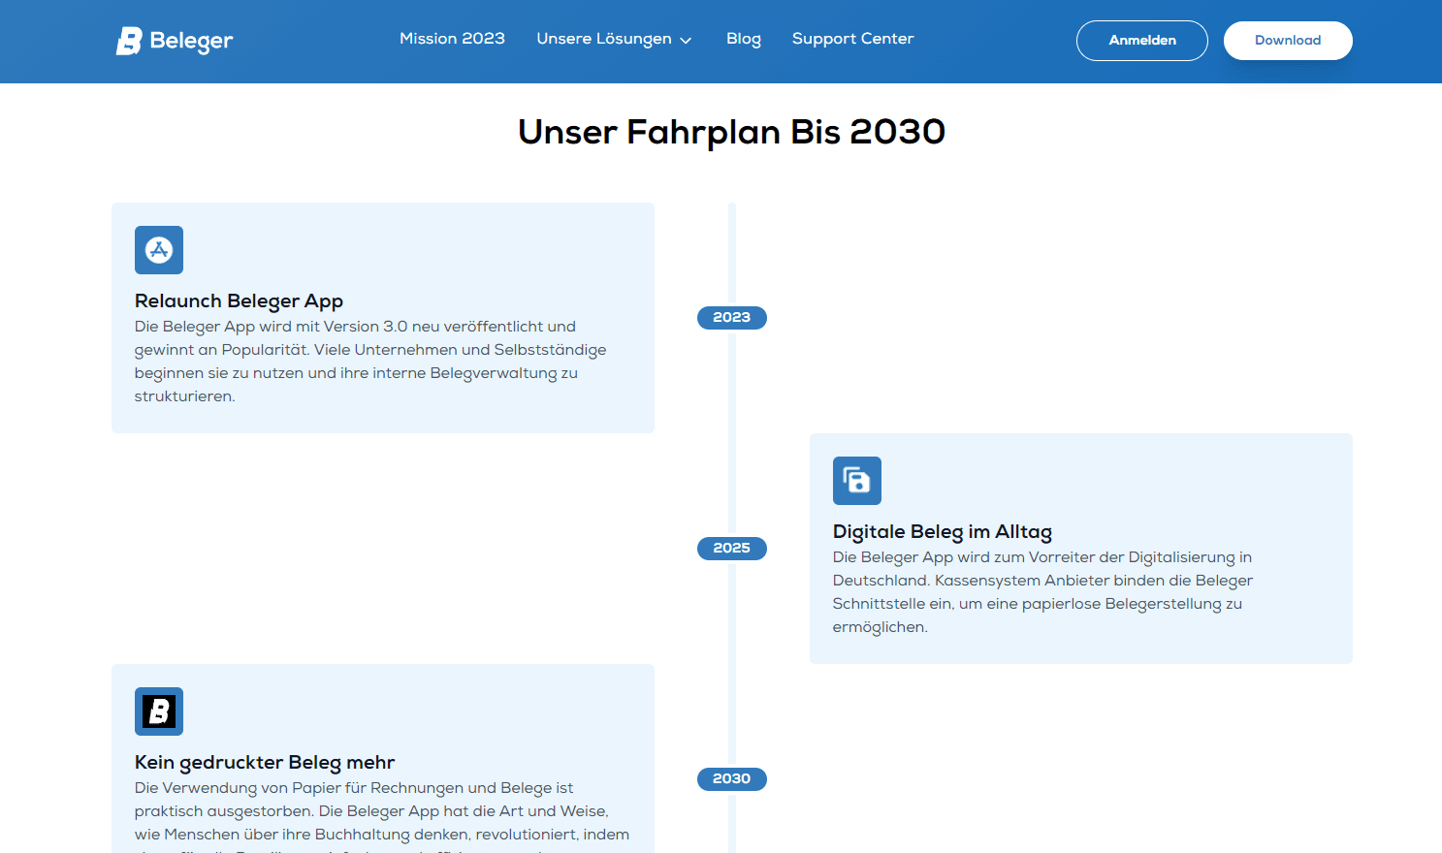1442x853 pixels.
Task: Expand the Unsere Lösungen chevron arrow
Action: pyautogui.click(x=686, y=40)
